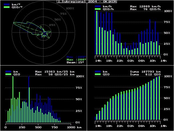Select the title '1.Subregional 2004 - OK1KCR'
The height and width of the screenshot is (131, 174).
86,2
